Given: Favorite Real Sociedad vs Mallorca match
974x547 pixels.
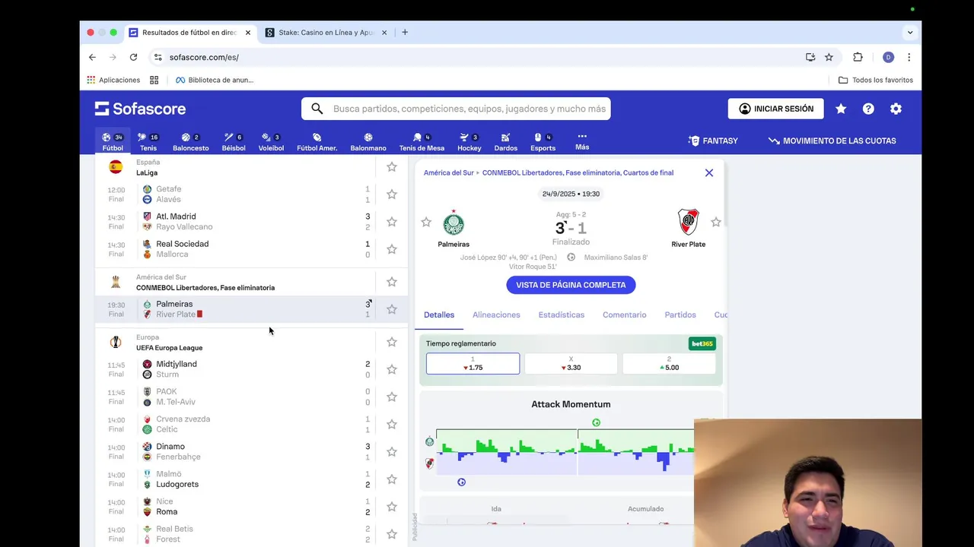Looking at the screenshot, I should point(392,248).
